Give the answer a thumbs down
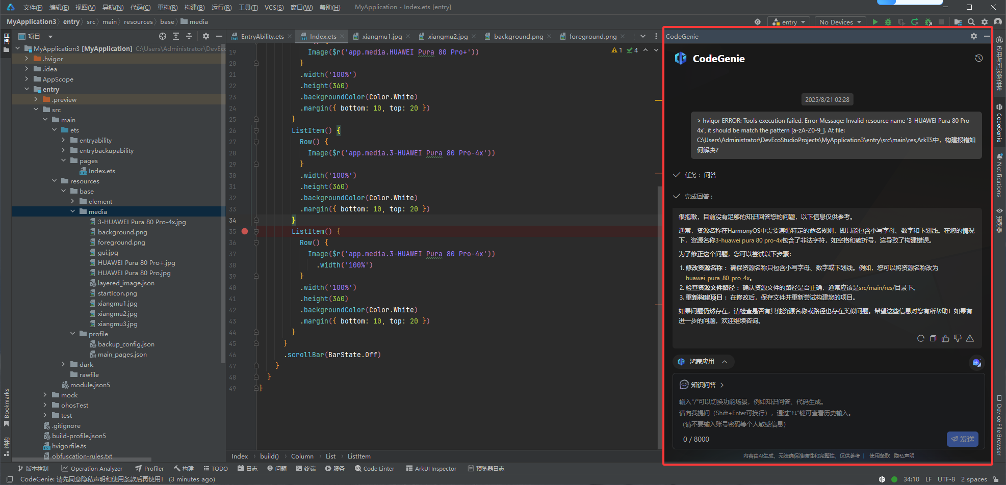 pyautogui.click(x=958, y=338)
